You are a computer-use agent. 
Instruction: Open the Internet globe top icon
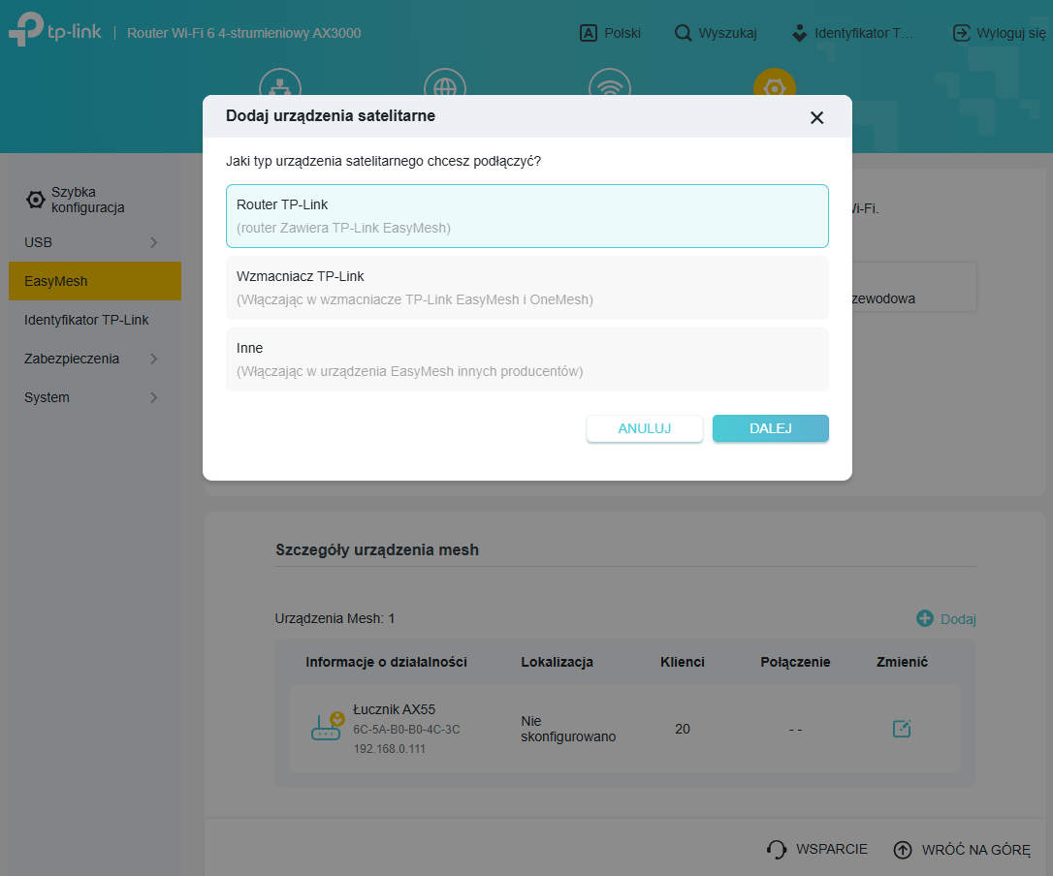(x=445, y=82)
